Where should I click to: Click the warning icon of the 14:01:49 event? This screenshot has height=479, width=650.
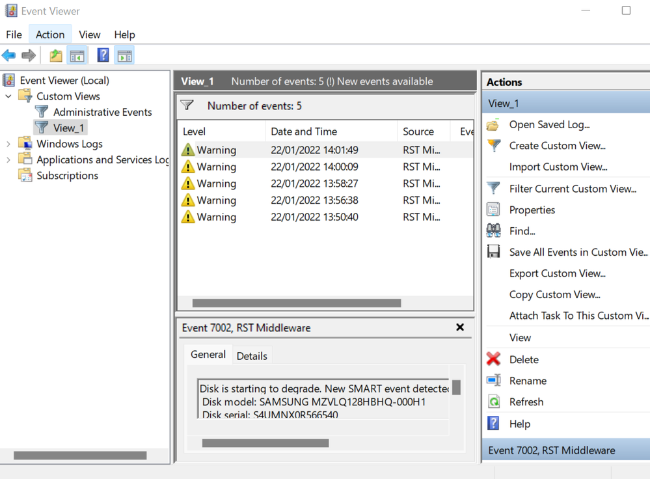[x=188, y=150]
